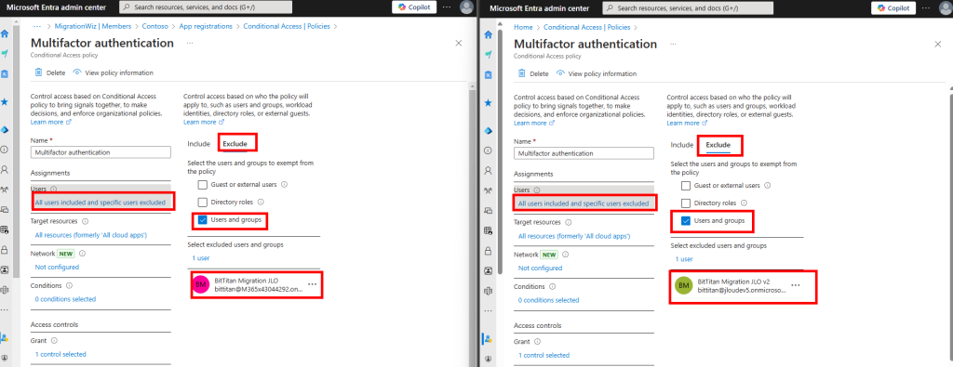Check Directory roles in right window
The image size is (953, 367).
686,203
